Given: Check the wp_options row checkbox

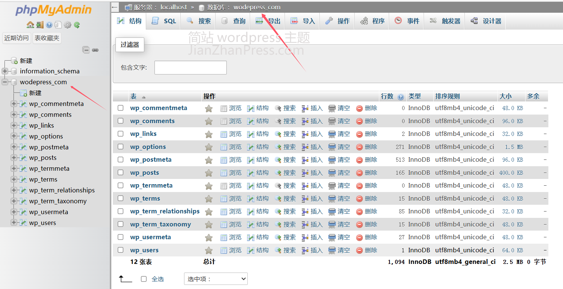Looking at the screenshot, I should tap(120, 147).
